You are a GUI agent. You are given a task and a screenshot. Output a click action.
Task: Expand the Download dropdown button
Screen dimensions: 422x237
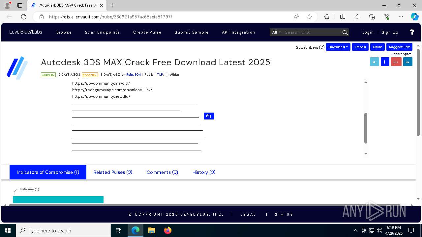point(338,47)
